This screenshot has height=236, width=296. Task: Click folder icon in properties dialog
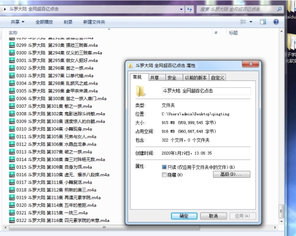[140, 91]
